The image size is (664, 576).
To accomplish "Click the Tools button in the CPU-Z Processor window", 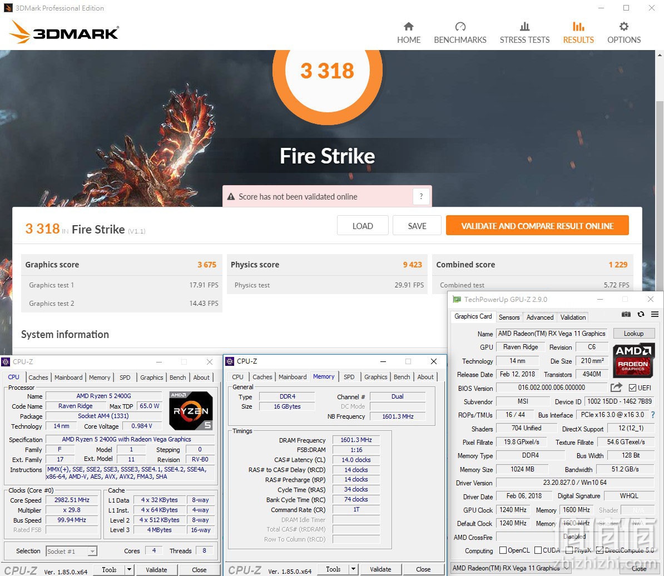I will click(109, 570).
